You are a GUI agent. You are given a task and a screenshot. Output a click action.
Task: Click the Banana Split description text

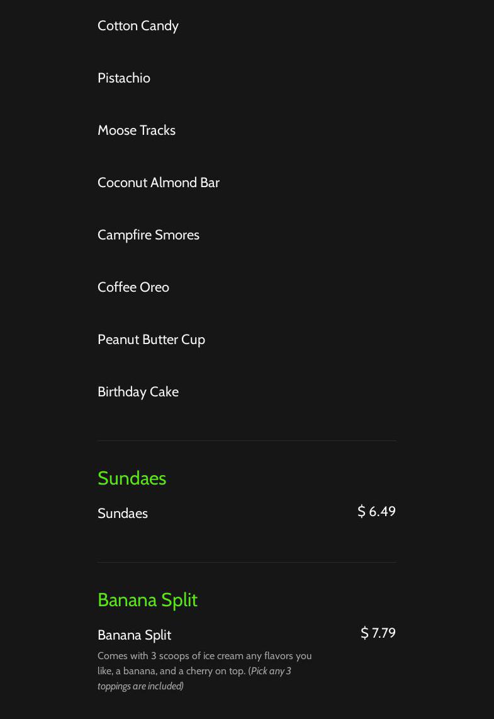[205, 671]
